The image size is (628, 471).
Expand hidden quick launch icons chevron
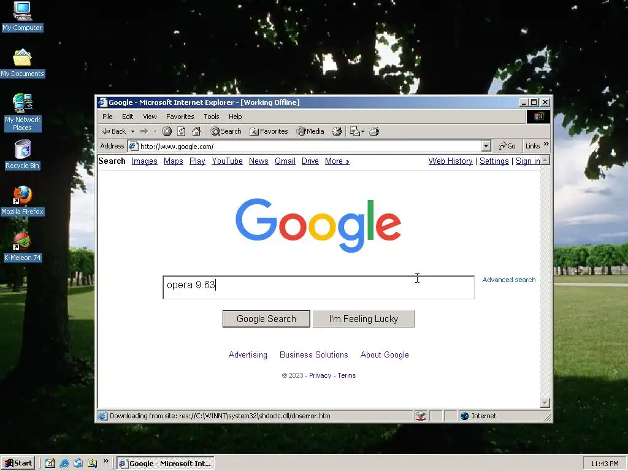tap(105, 461)
